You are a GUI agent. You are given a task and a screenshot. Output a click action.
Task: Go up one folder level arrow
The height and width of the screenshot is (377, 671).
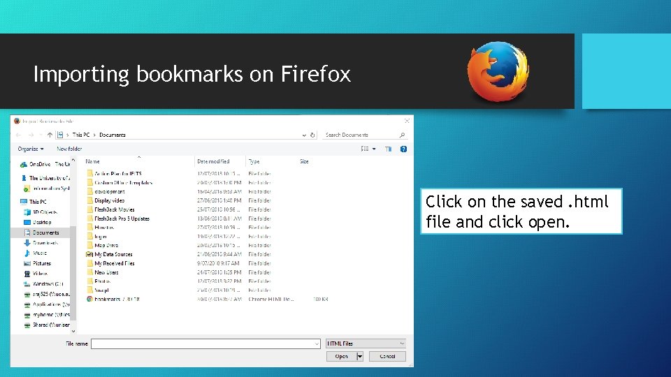[50, 135]
